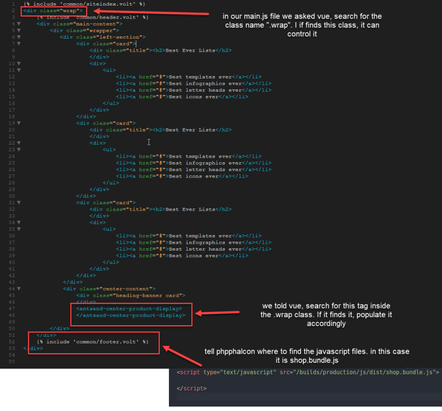The width and height of the screenshot is (442, 411).
Task: Collapse the div fold arrow on line 34
Action: click(x=19, y=223)
